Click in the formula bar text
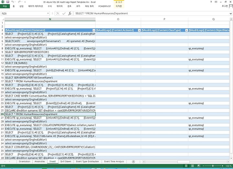 tap(151, 14)
